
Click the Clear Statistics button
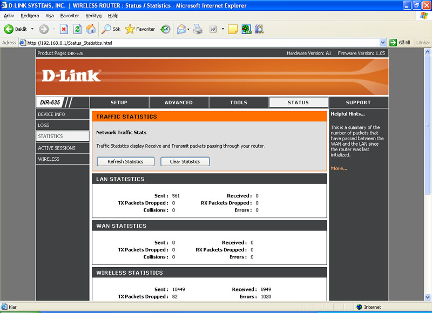185,161
